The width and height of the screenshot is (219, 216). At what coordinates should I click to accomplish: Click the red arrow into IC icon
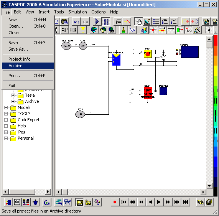(x=194, y=21)
